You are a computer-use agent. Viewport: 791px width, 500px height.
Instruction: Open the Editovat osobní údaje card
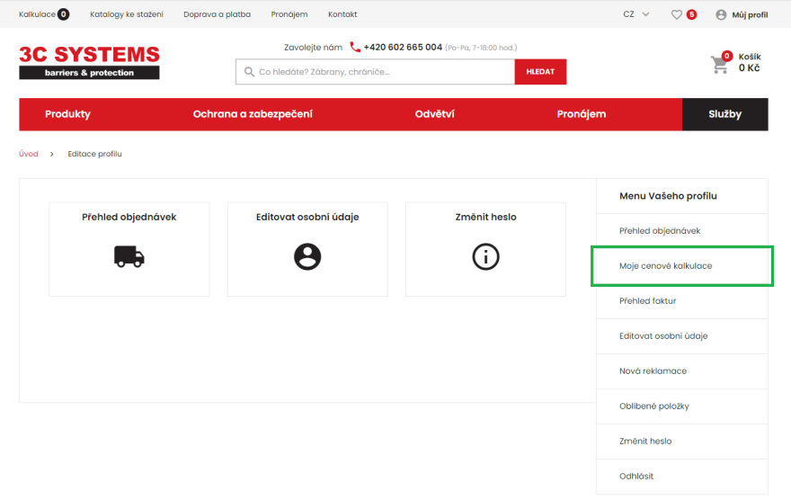point(307,249)
